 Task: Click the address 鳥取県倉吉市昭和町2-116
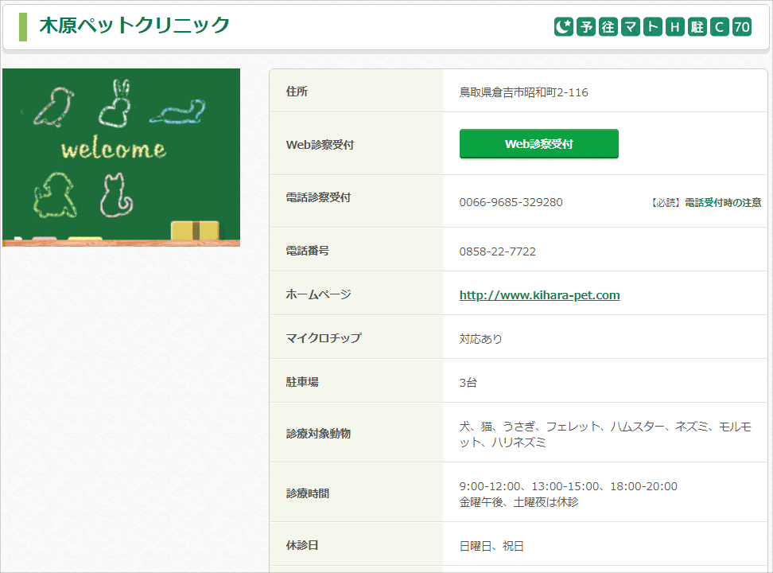523,92
